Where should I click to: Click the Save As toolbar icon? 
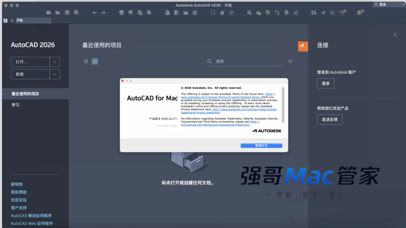[x=76, y=12]
